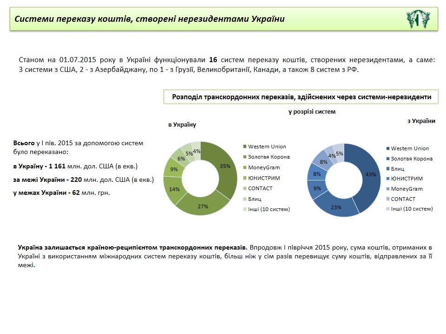Select the 9% segment of blue donut

point(316,189)
